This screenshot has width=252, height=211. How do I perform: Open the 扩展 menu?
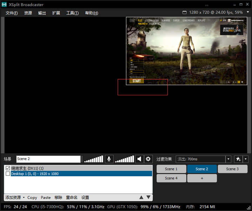pos(56,13)
